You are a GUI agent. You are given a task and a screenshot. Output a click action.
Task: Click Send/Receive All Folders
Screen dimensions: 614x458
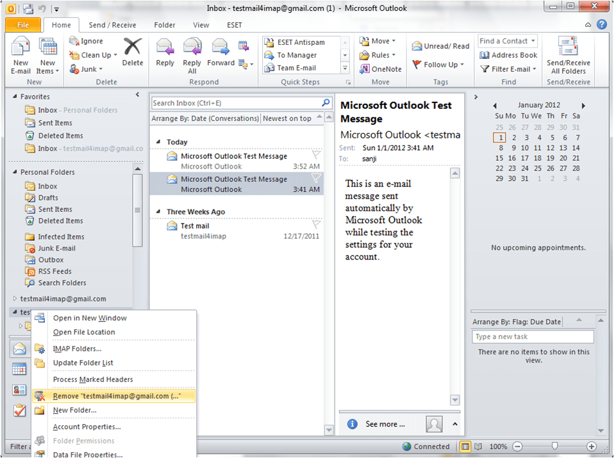click(x=568, y=56)
